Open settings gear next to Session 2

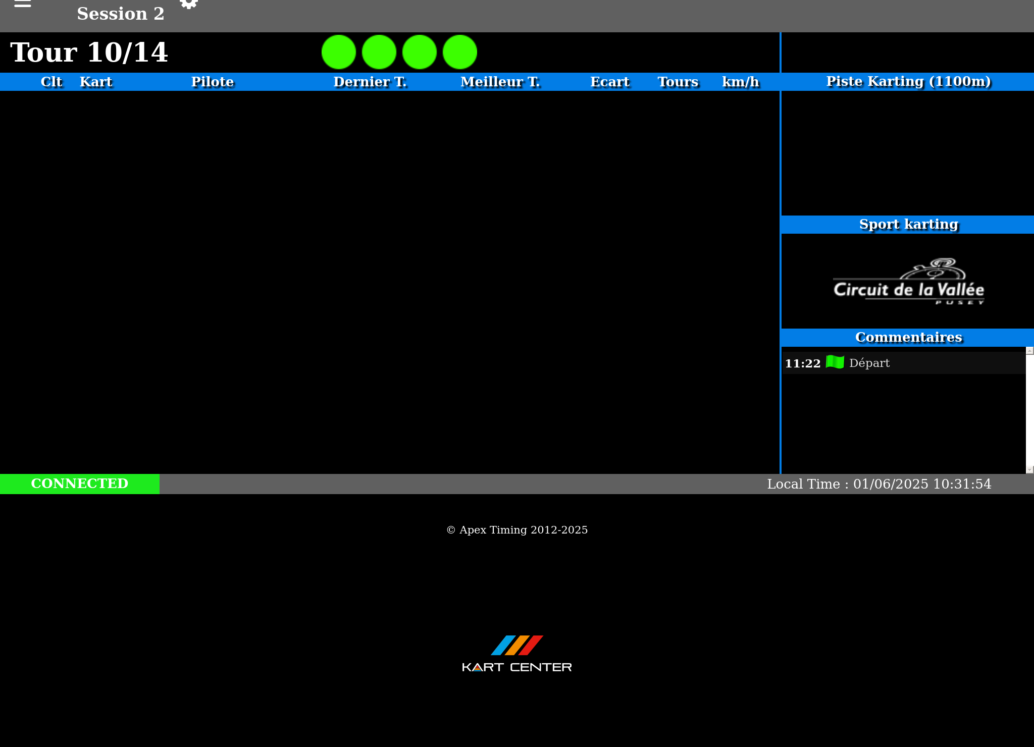[188, 4]
